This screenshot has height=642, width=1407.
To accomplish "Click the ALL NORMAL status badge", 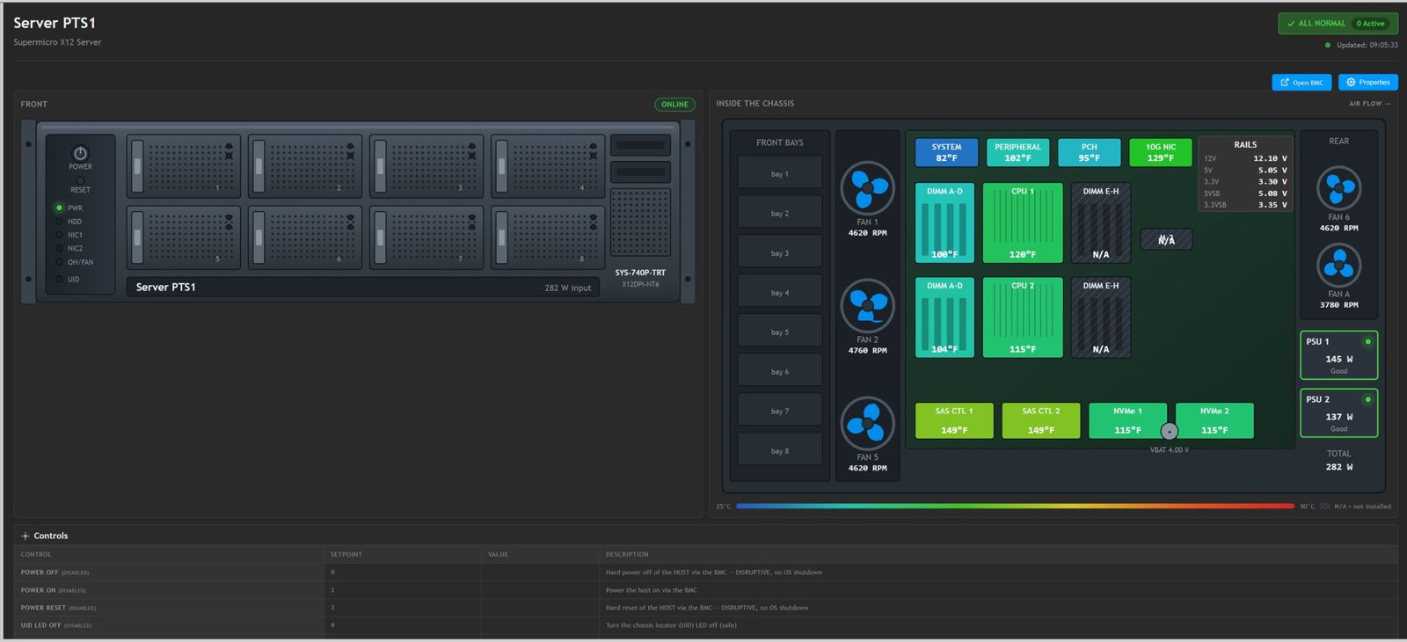I will point(1338,24).
